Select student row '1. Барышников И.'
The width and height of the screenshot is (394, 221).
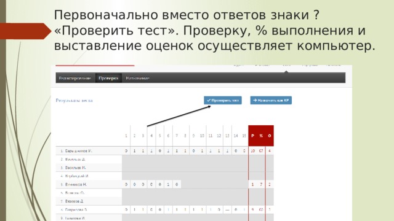164,151
